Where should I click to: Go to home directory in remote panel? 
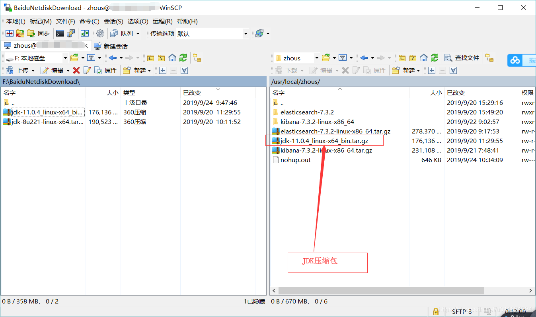[x=423, y=58]
